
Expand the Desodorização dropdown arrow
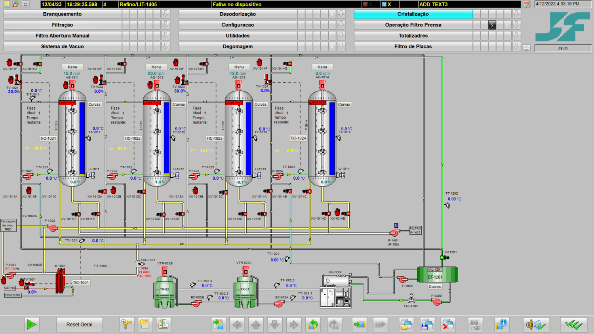[341, 14]
